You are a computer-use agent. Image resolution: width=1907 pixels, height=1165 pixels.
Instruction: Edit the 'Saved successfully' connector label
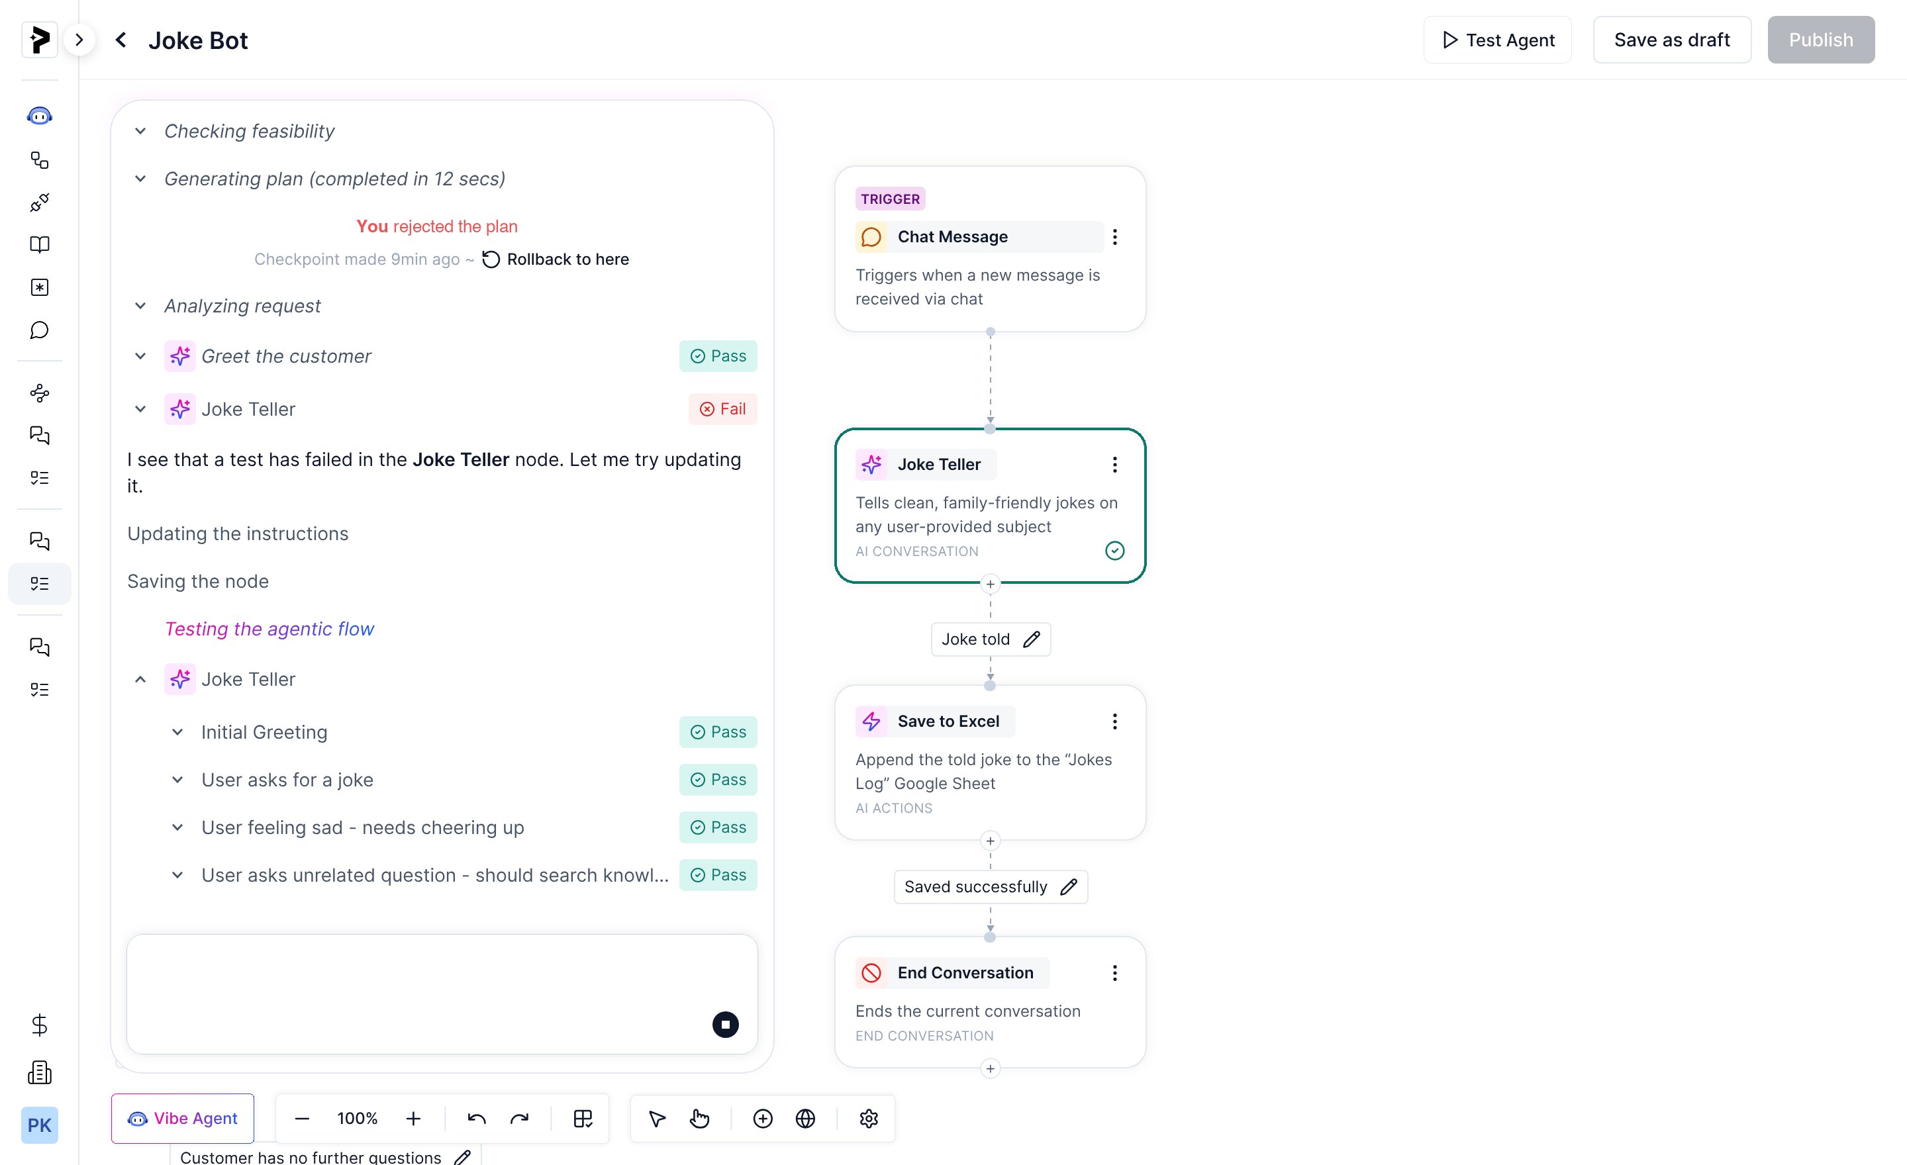(x=1069, y=886)
